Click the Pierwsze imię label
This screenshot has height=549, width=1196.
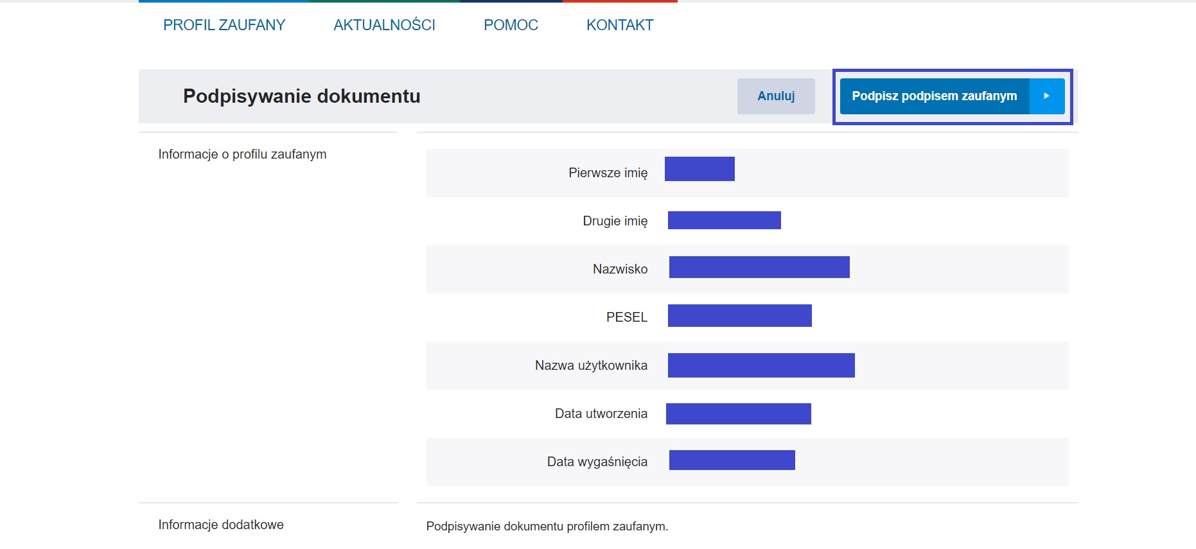click(608, 173)
